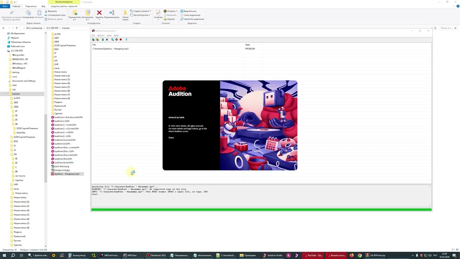Image resolution: width=460 pixels, height=259 pixels.
Task: Click Pin to Quick access icon in ribbon
Action: pyautogui.click(x=11, y=13)
